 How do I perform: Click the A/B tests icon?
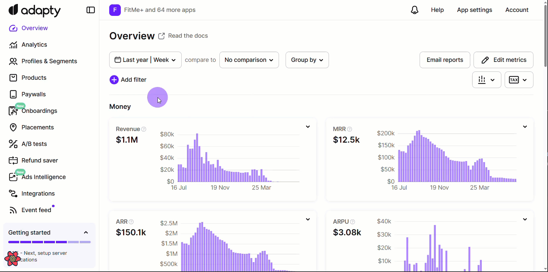13,144
